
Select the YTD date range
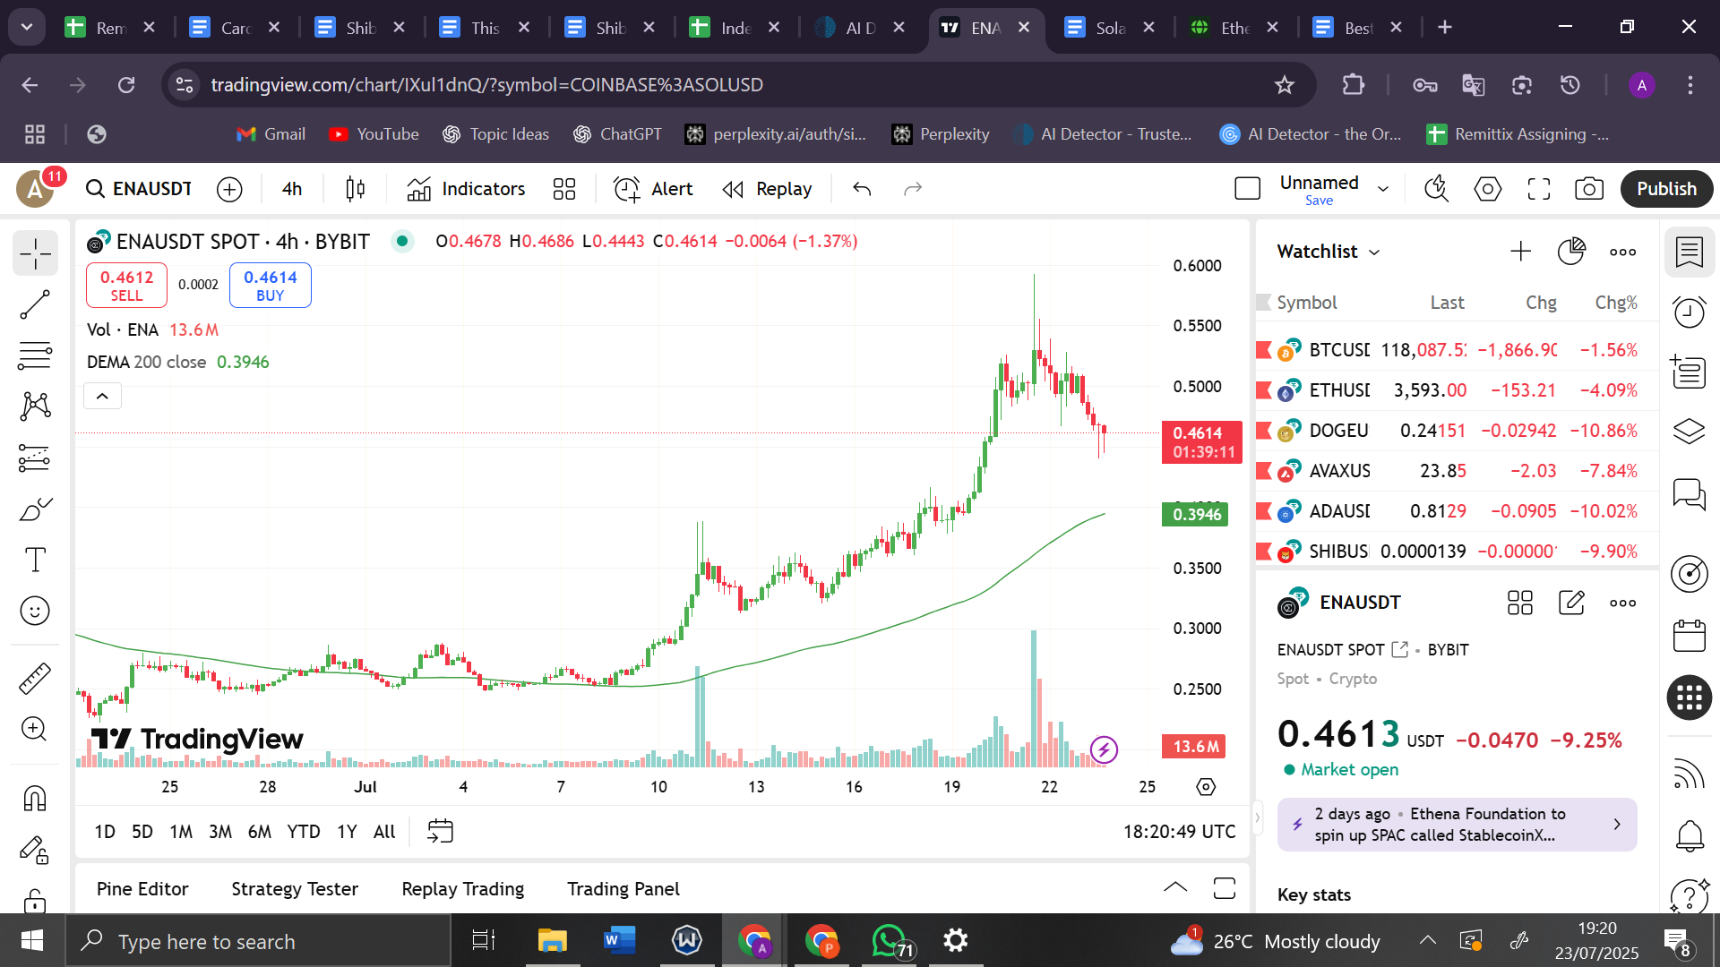304,832
